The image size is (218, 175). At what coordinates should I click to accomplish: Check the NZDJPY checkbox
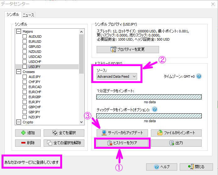tap(24, 117)
